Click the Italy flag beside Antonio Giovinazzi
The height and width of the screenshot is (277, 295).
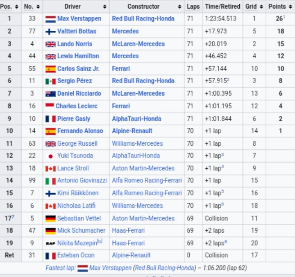click(x=51, y=181)
